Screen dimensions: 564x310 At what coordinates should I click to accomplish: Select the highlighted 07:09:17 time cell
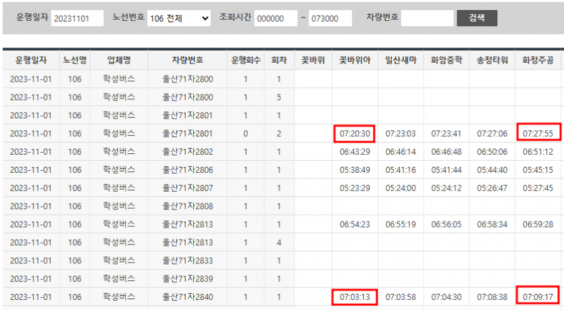(x=538, y=296)
